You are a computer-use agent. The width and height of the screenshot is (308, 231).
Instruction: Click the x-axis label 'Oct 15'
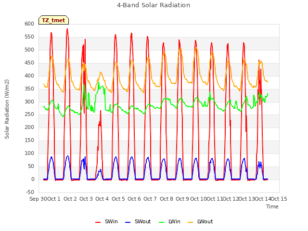(279, 199)
